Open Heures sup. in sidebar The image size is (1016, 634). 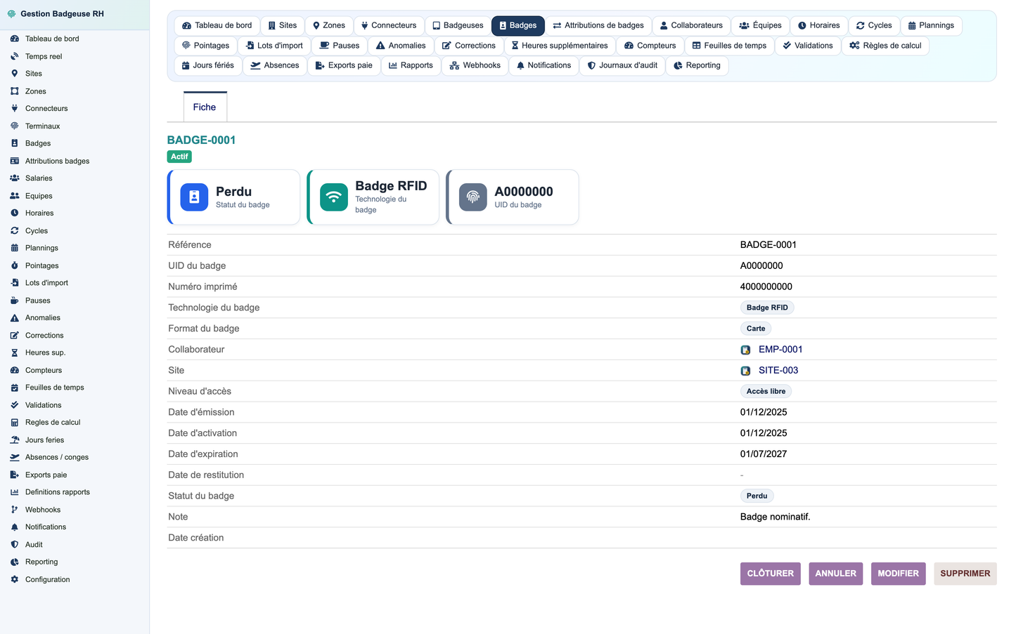pyautogui.click(x=45, y=352)
